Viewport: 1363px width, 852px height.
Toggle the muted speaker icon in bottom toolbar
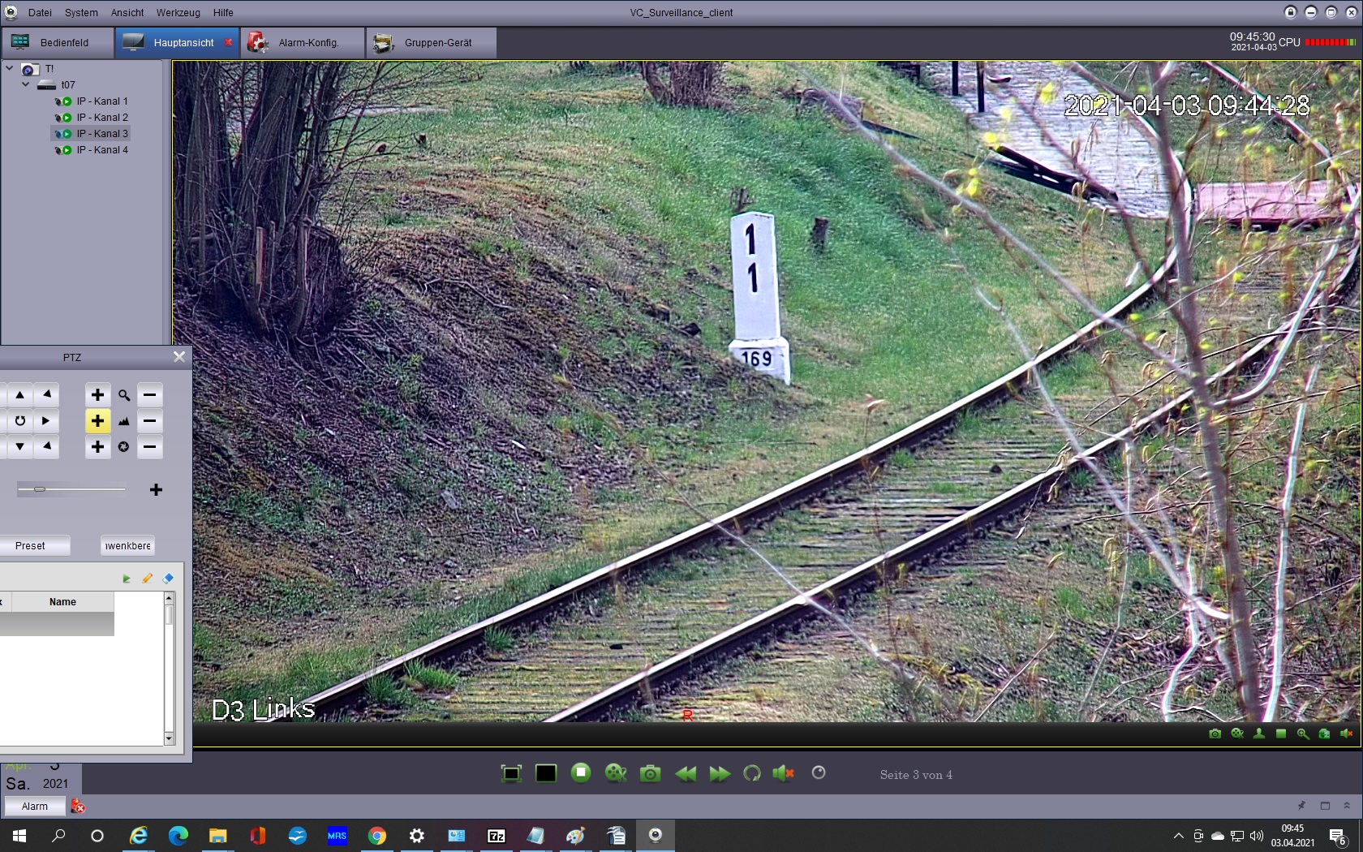click(783, 774)
